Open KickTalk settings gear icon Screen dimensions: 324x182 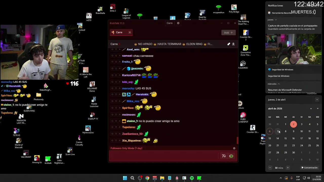click(178, 23)
